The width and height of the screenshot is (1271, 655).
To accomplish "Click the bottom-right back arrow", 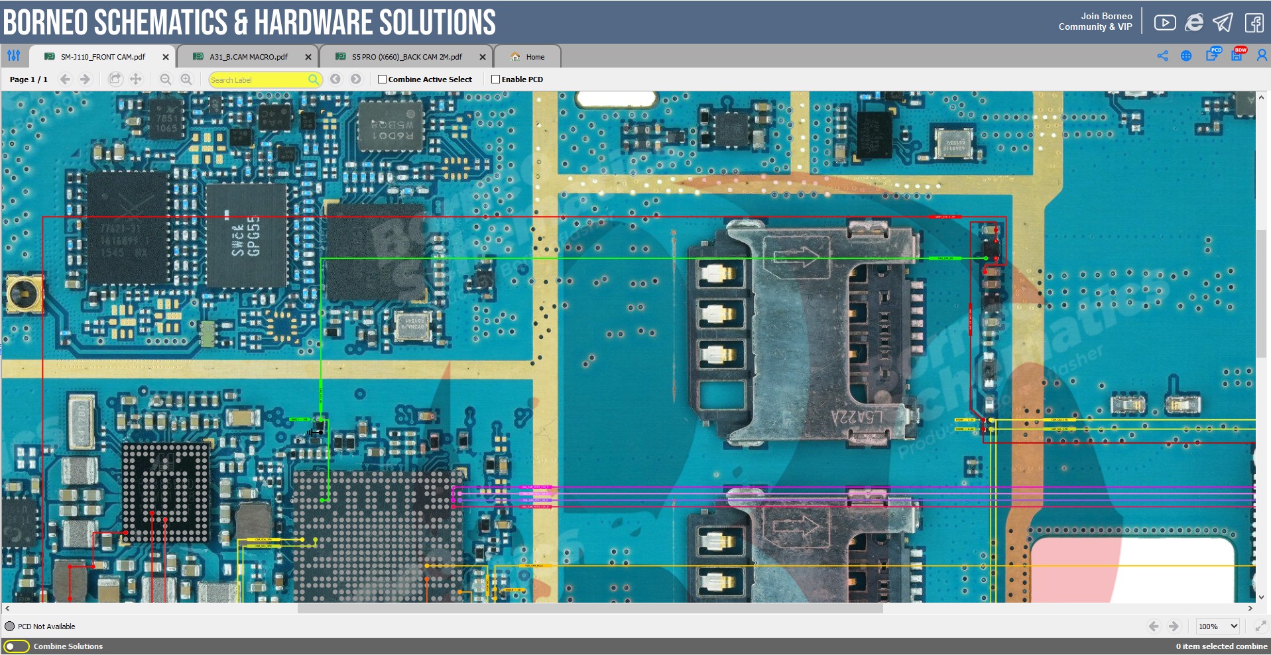I will pos(1154,627).
